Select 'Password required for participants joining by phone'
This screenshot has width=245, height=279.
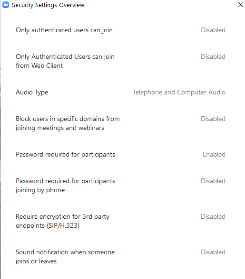pos(65,186)
